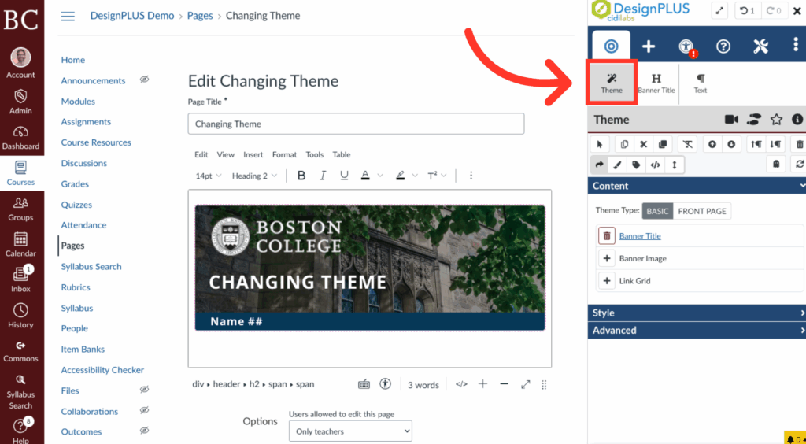The height and width of the screenshot is (444, 806).
Task: Click the select-element cursor tool
Action: click(x=600, y=144)
